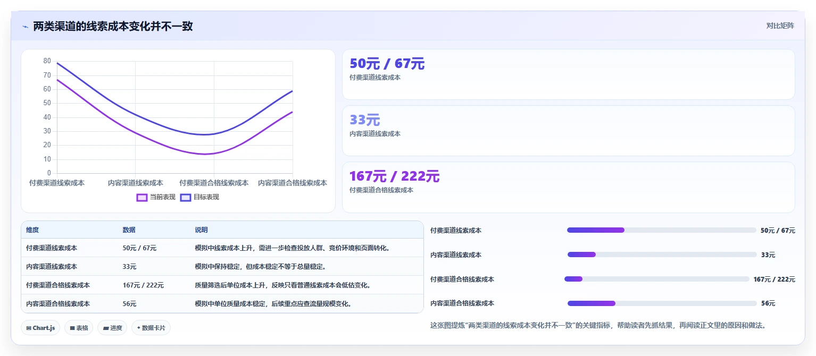
Task: Click 内容渠道线索成本 label under the 33元 card
Action: pyautogui.click(x=375, y=134)
